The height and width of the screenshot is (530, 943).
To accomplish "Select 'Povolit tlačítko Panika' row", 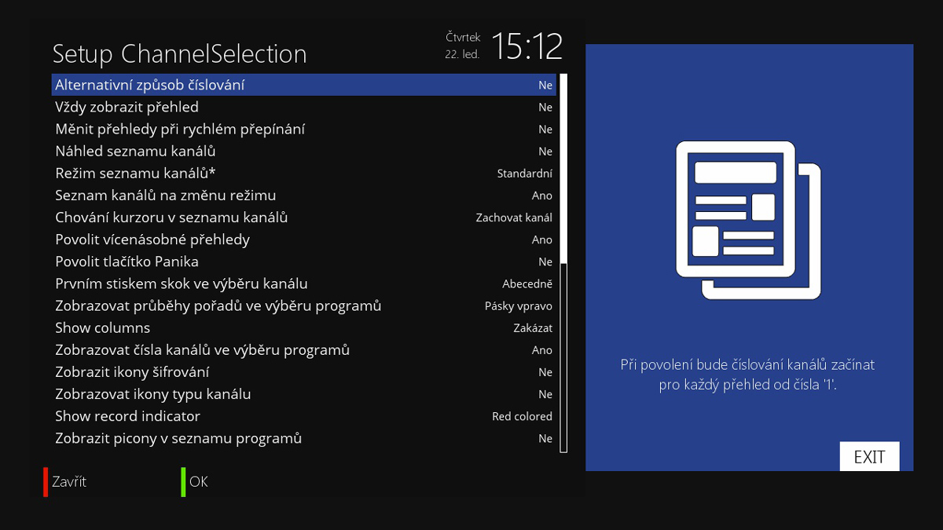I will [x=304, y=261].
